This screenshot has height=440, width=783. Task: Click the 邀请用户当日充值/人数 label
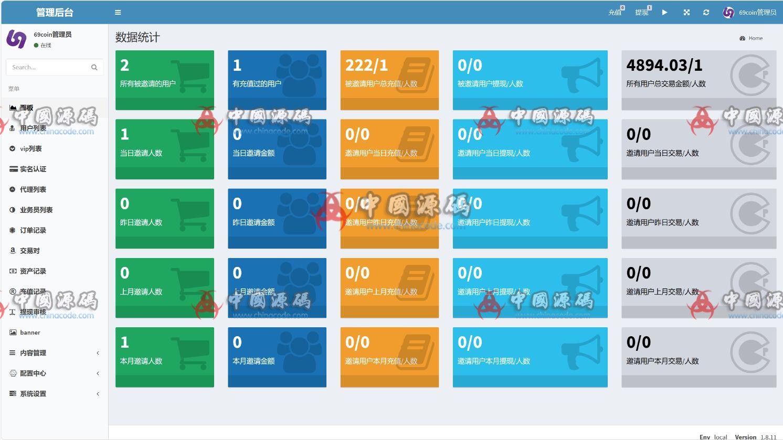pos(381,153)
